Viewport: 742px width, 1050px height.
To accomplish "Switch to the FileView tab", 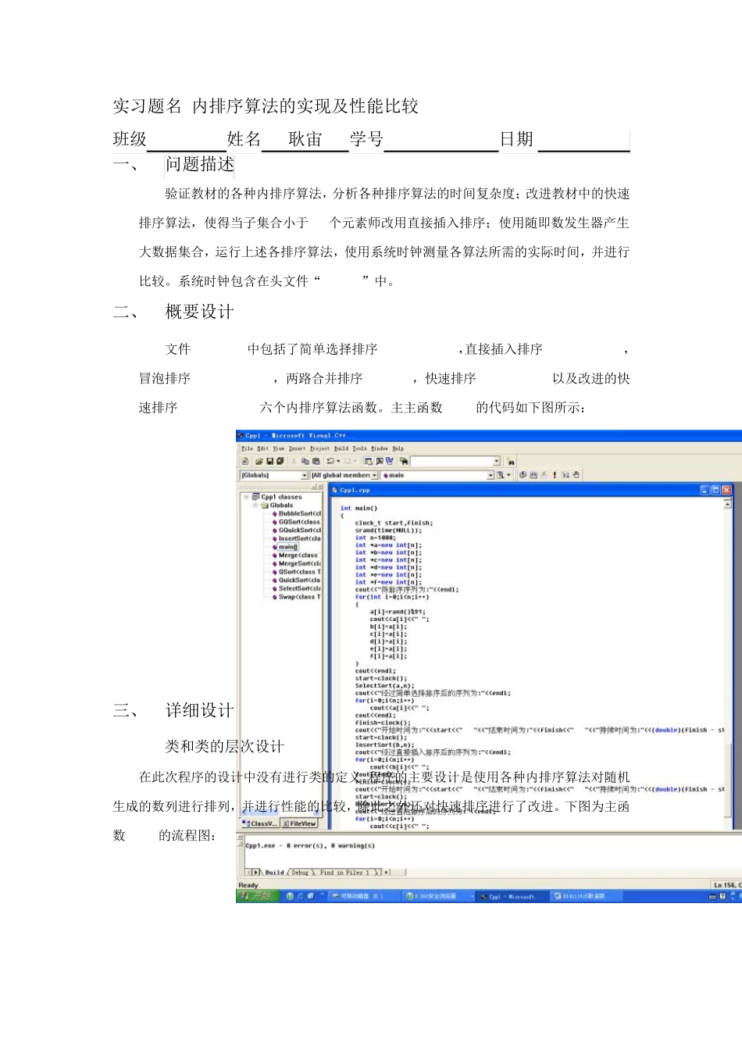I will tap(299, 823).
